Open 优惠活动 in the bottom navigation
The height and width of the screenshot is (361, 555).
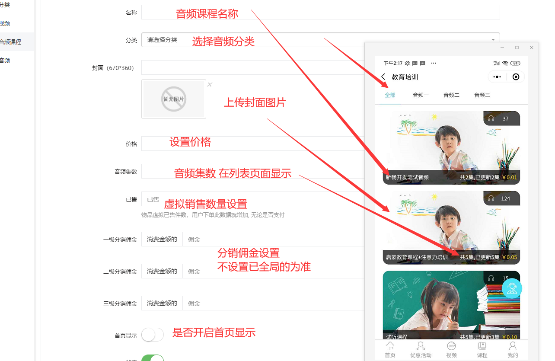421,350
